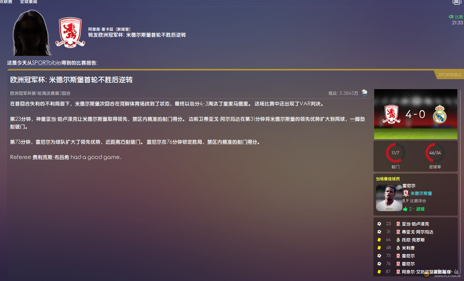Click the rainy weather icon next to attendance

pyautogui.click(x=365, y=93)
